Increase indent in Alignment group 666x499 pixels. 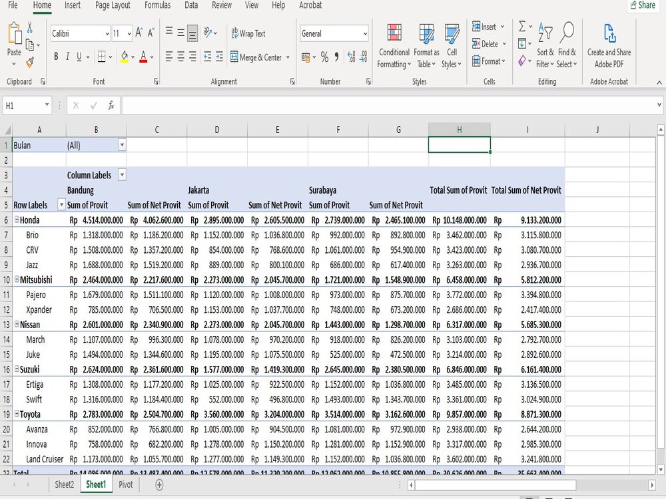220,57
